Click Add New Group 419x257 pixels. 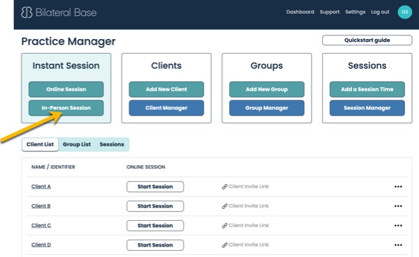click(x=267, y=89)
